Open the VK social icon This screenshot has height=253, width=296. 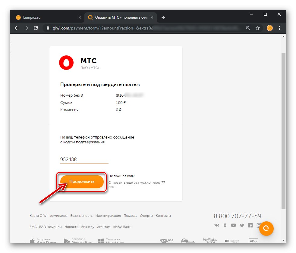click(x=217, y=225)
